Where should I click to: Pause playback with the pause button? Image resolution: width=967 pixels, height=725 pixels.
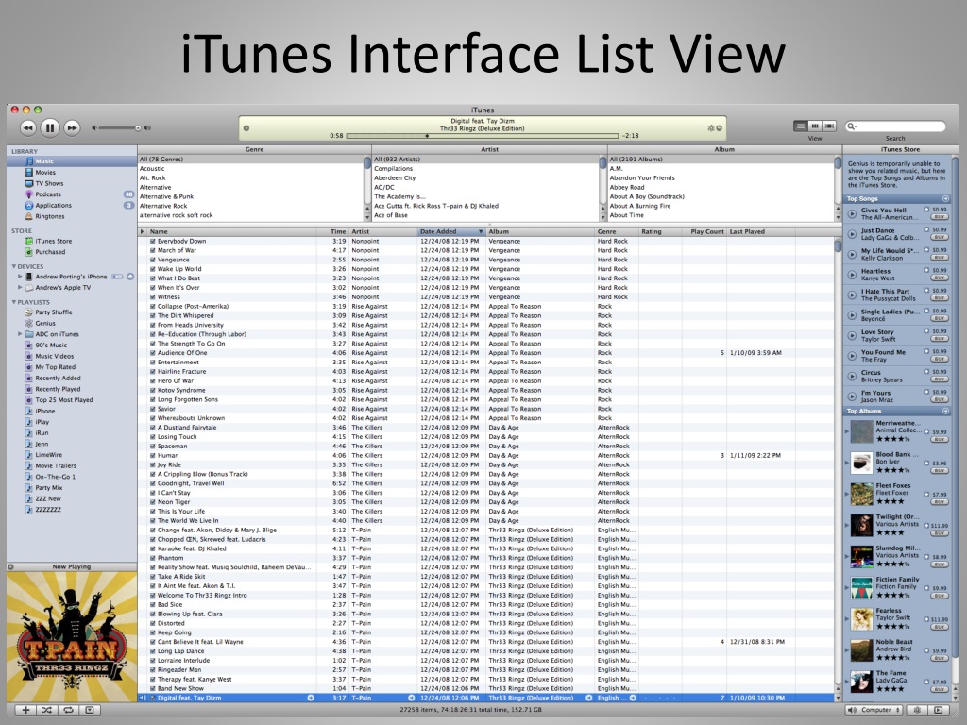50,127
